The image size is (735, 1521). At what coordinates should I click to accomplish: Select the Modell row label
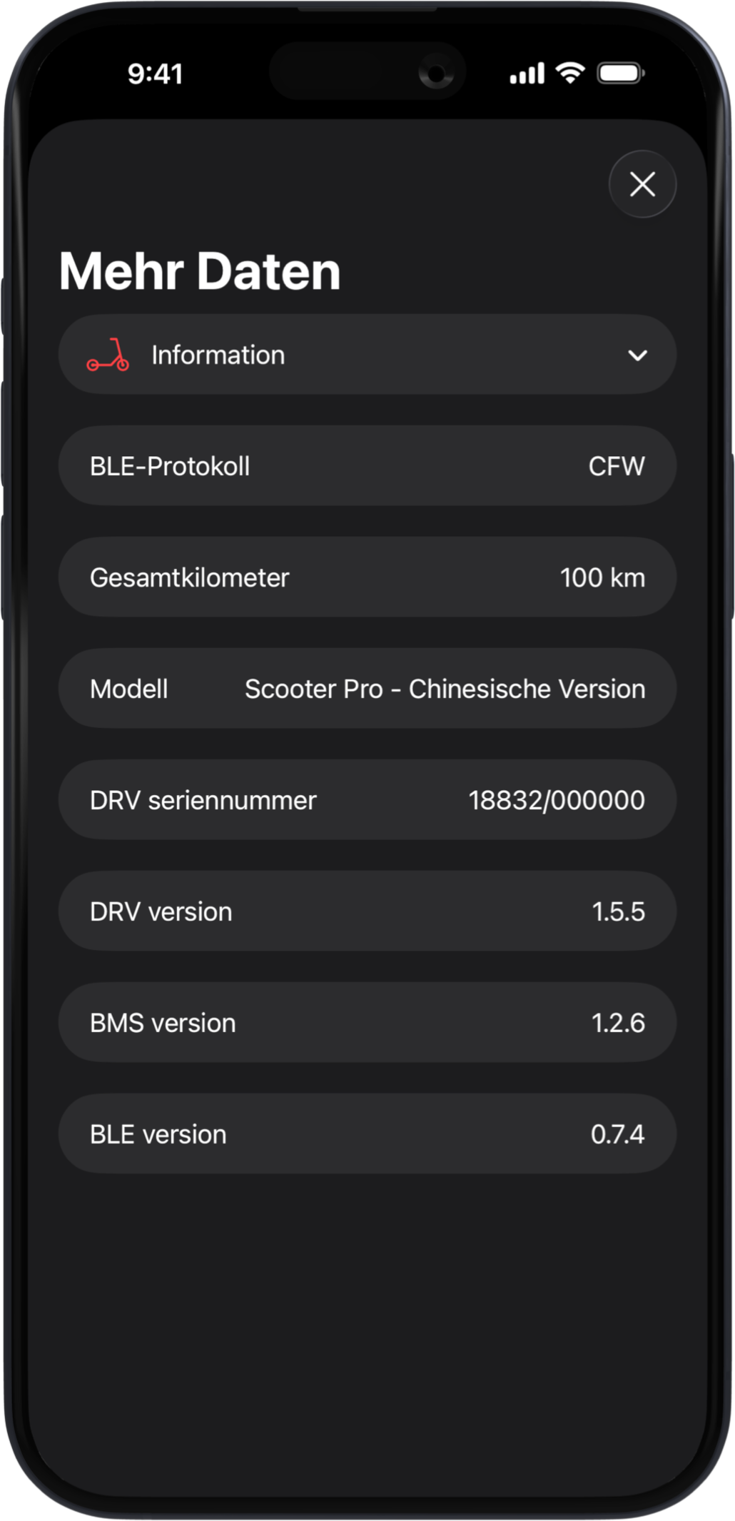129,689
